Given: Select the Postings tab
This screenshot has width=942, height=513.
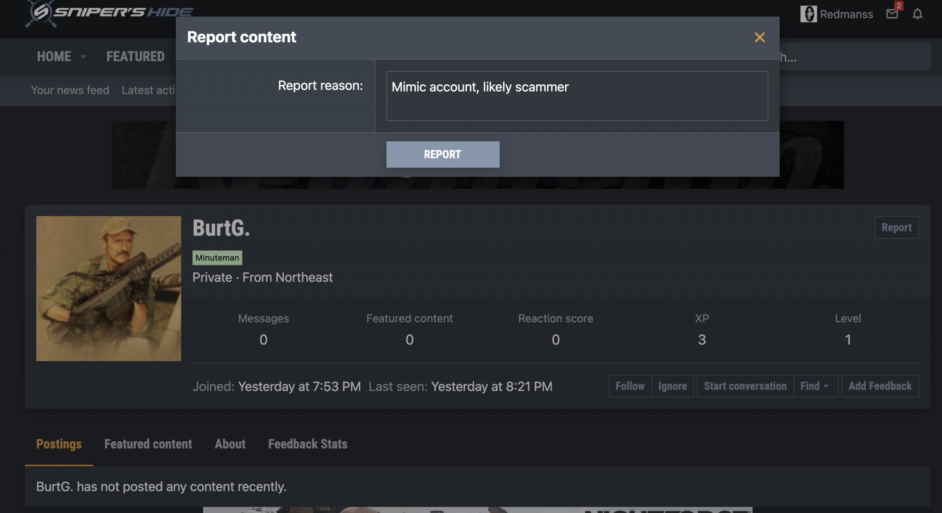Looking at the screenshot, I should pyautogui.click(x=59, y=444).
